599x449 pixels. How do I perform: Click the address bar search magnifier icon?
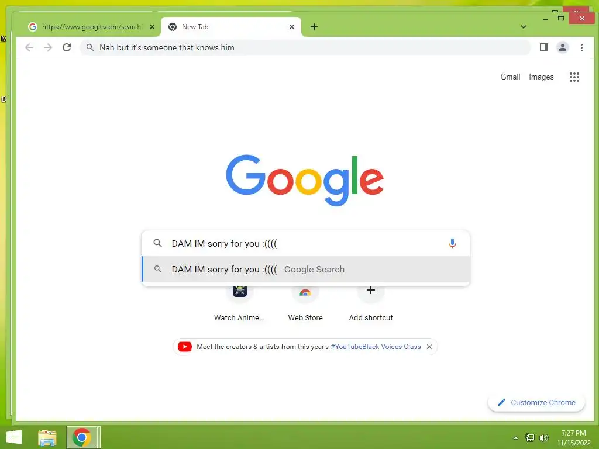point(89,47)
